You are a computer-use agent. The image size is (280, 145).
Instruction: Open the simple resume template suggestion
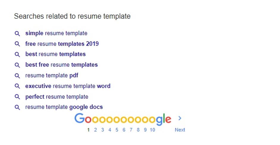pyautogui.click(x=56, y=33)
